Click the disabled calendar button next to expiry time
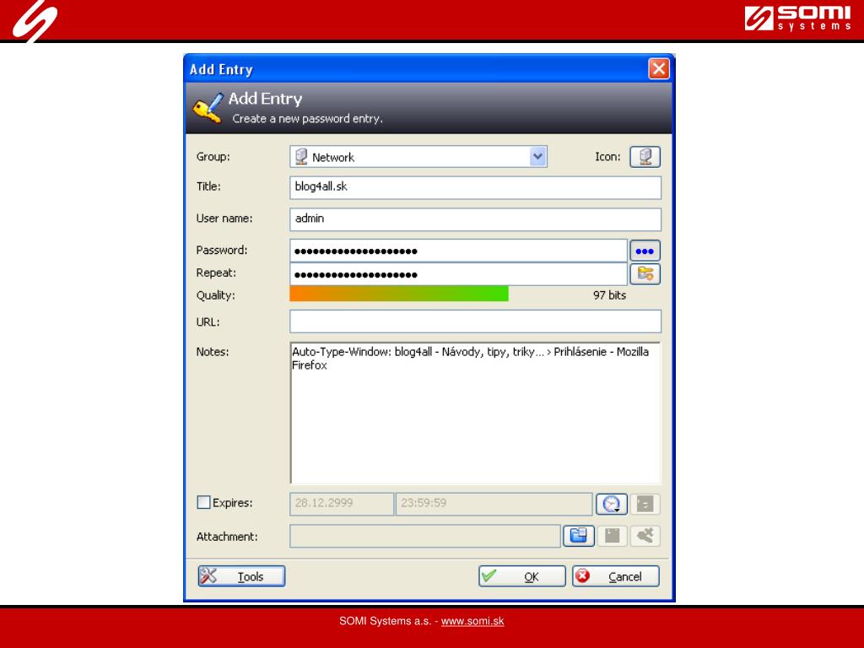 645,504
